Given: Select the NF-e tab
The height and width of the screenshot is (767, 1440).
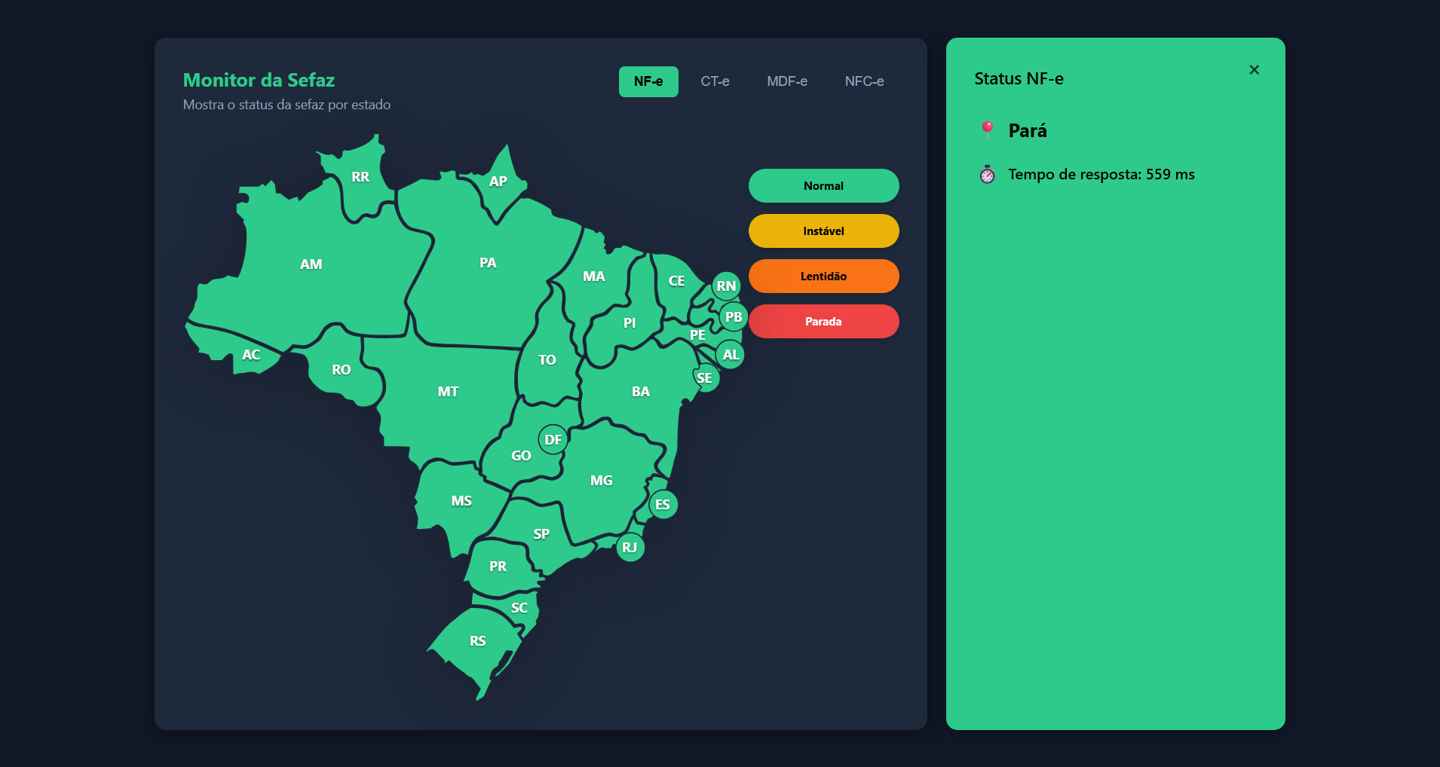Looking at the screenshot, I should coord(648,81).
